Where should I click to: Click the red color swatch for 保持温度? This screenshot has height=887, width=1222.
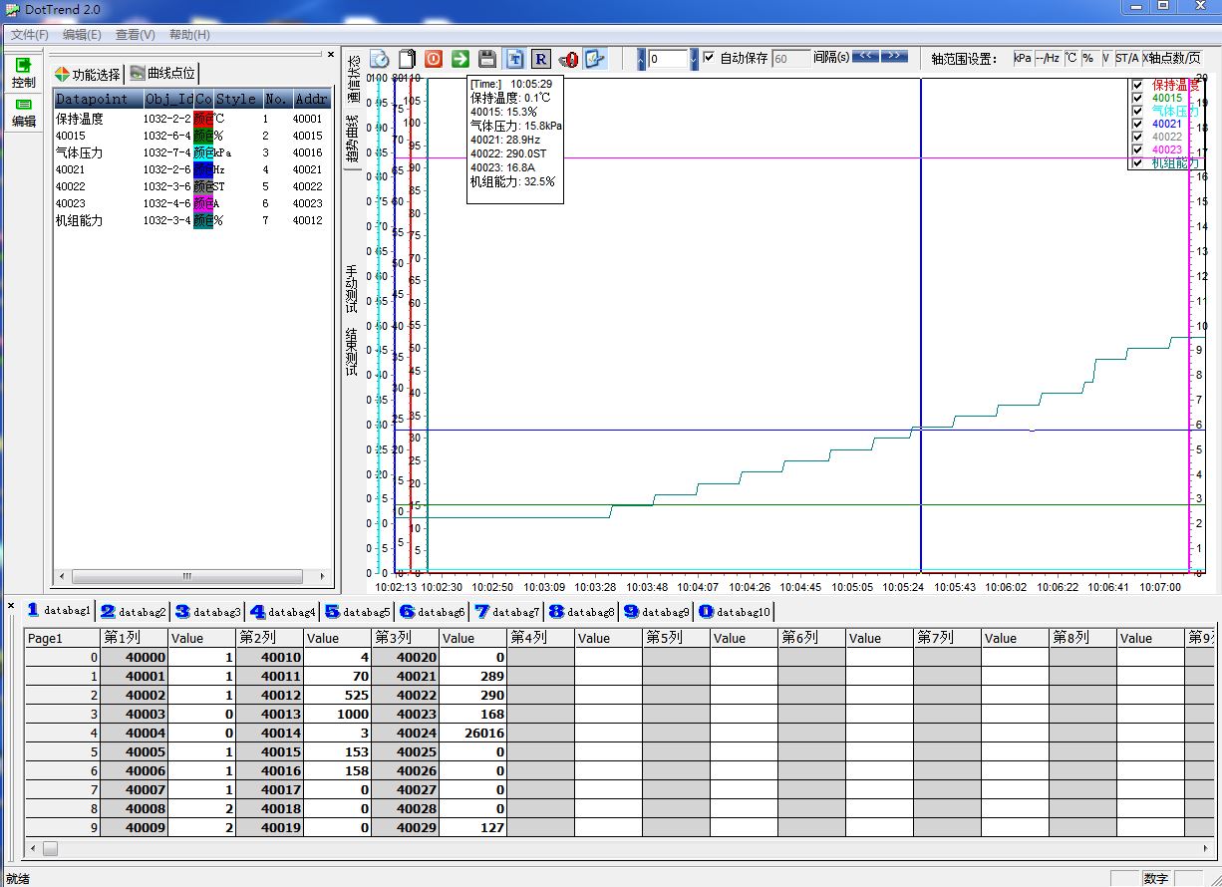click(202, 119)
